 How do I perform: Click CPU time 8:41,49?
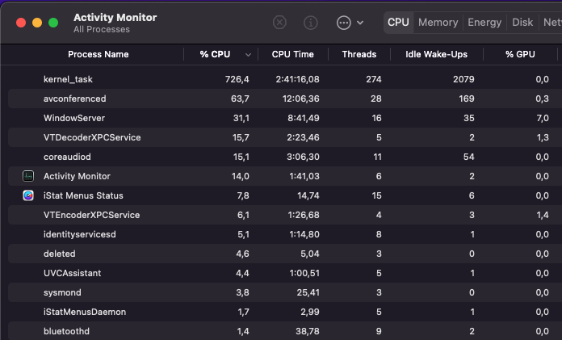[304, 118]
